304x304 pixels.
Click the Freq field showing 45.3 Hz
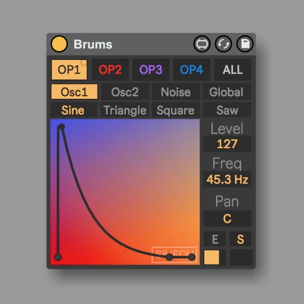coord(227,179)
